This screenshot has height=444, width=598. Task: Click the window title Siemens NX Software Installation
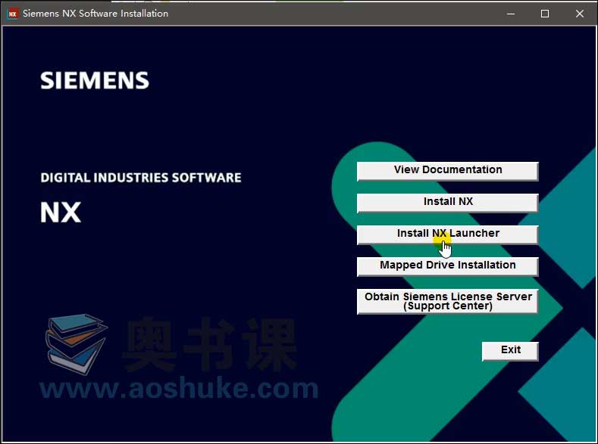(x=95, y=14)
